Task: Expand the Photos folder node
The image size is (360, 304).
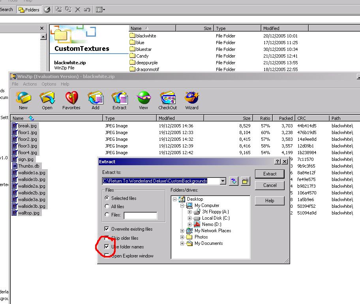Action: point(182,237)
